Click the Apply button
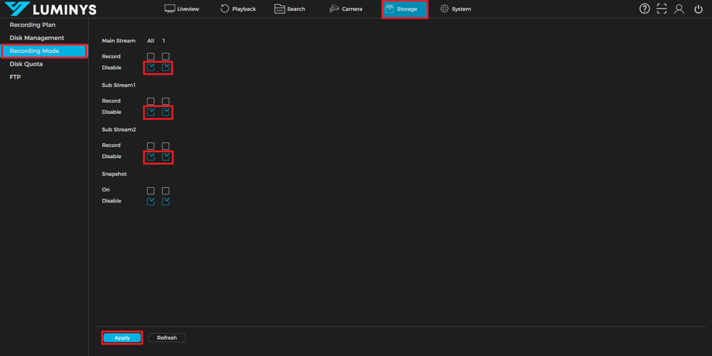The image size is (712, 356). click(x=122, y=338)
